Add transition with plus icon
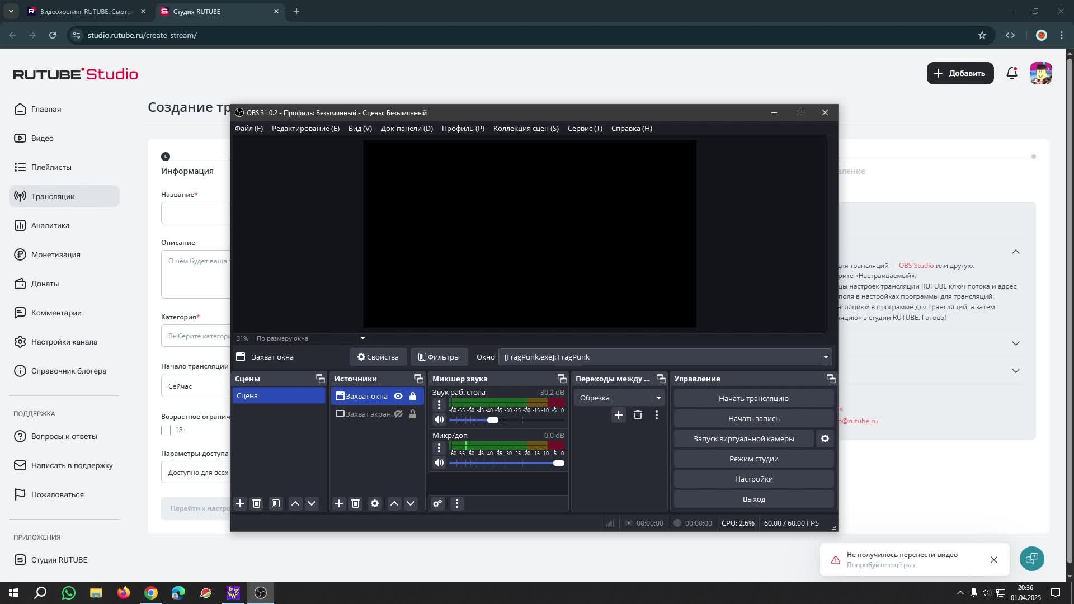Viewport: 1074px width, 604px height. (x=618, y=415)
